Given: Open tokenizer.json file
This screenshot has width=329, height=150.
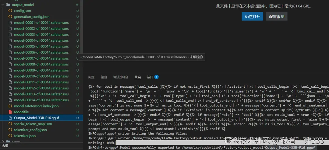Looking at the screenshot, I should click(25, 136).
